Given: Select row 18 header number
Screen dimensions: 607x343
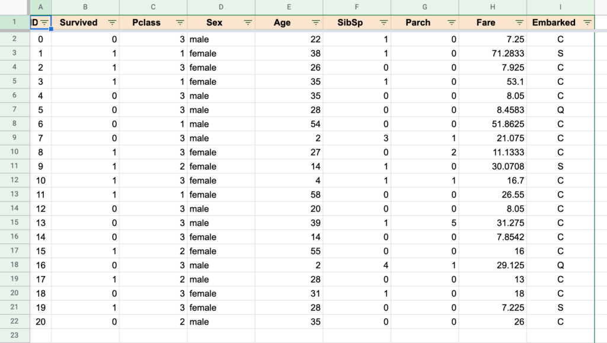Looking at the screenshot, I should [15, 265].
